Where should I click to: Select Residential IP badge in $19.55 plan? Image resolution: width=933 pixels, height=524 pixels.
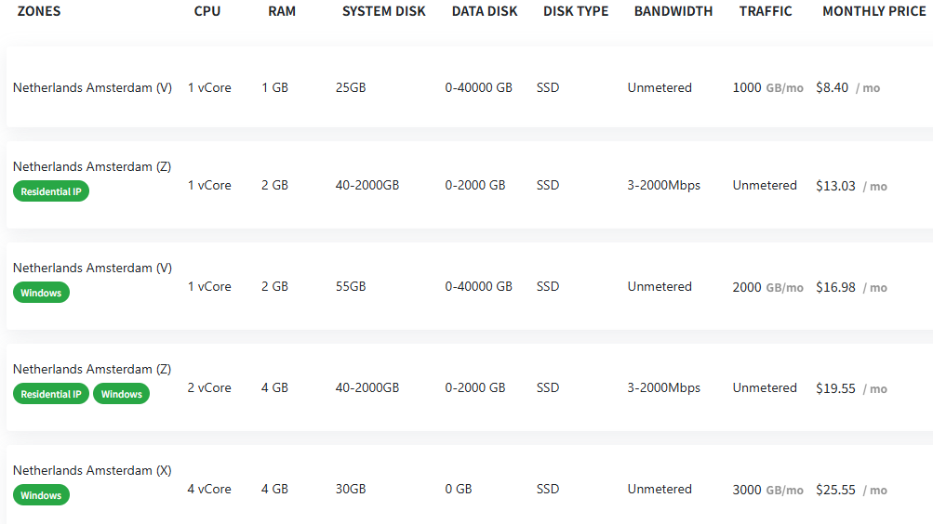coord(51,394)
